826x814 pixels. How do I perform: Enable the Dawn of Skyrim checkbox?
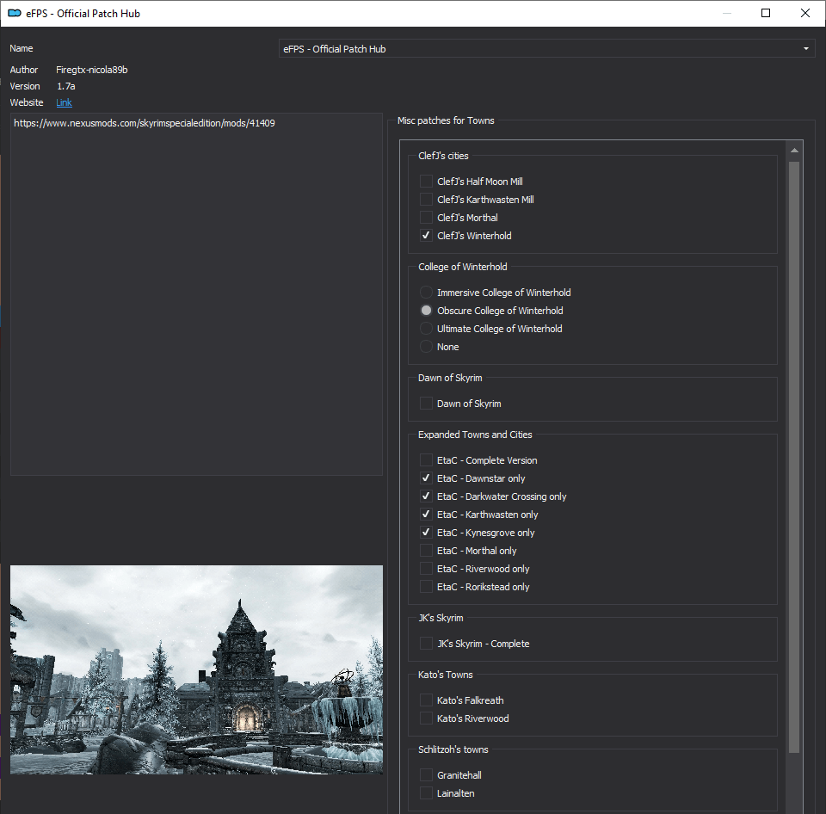(x=426, y=404)
